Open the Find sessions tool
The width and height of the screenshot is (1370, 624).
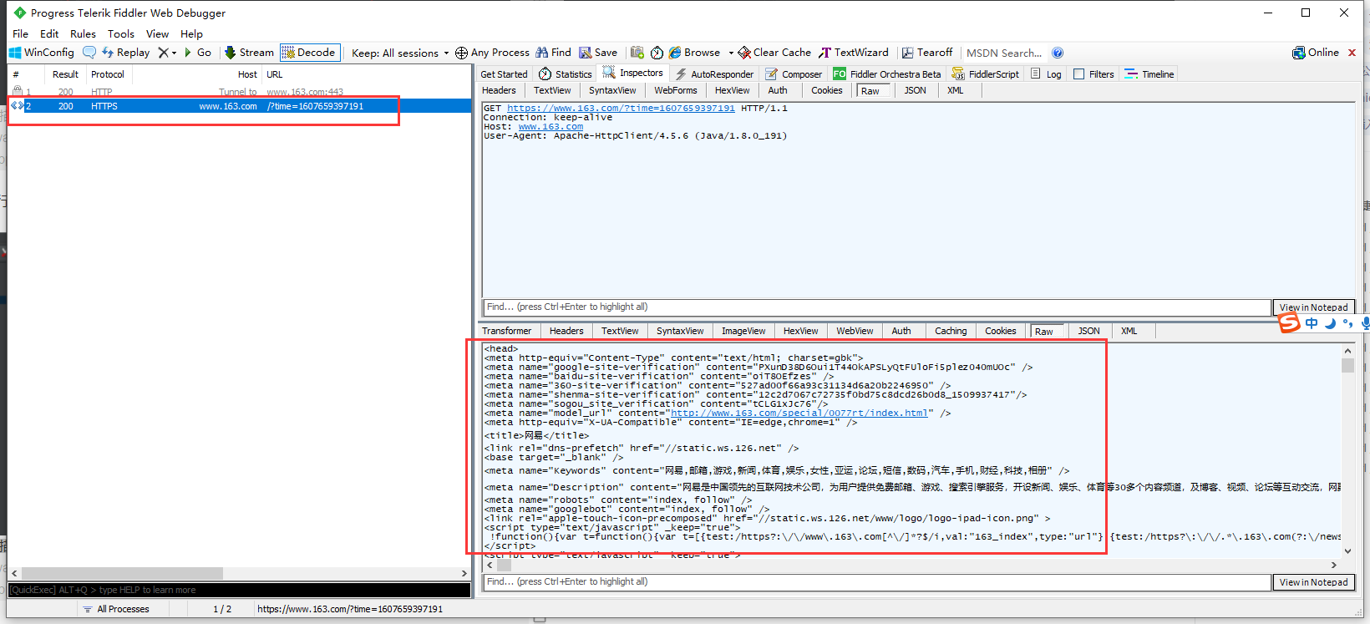pyautogui.click(x=553, y=53)
